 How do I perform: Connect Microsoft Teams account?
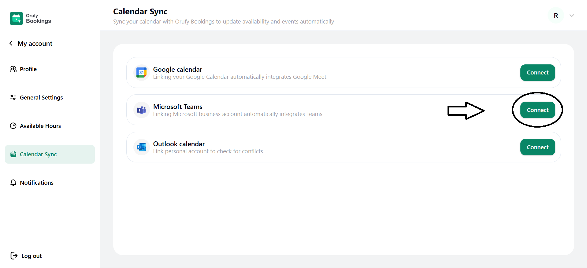click(x=537, y=110)
